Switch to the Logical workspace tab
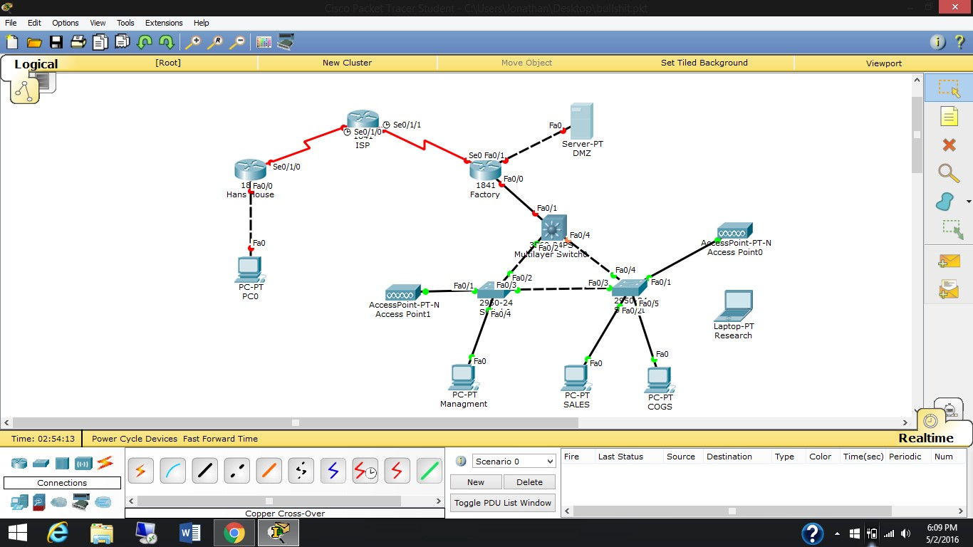This screenshot has width=973, height=547. pos(36,64)
